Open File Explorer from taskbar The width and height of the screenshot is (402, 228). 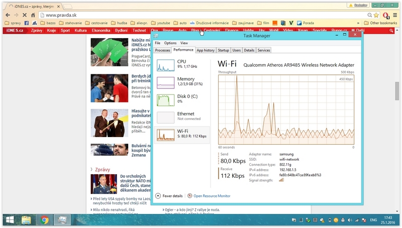click(x=26, y=220)
